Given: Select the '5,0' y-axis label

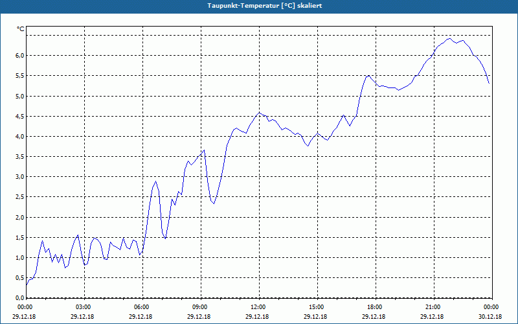Looking at the screenshot, I should [20, 96].
